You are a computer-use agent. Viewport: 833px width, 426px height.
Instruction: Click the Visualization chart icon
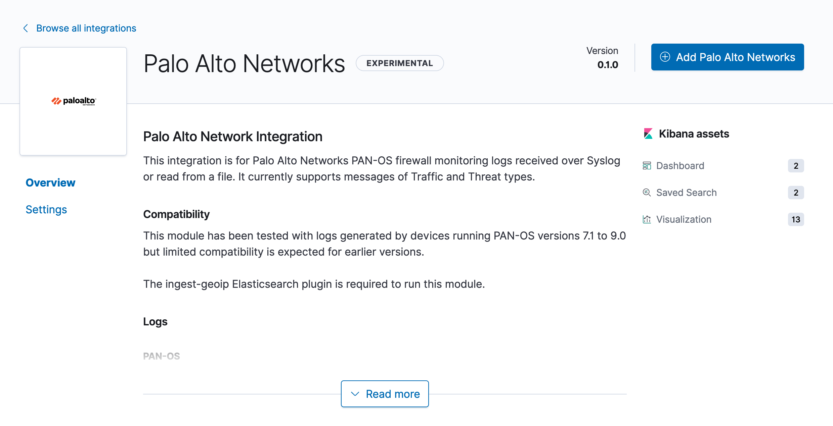pyautogui.click(x=647, y=219)
